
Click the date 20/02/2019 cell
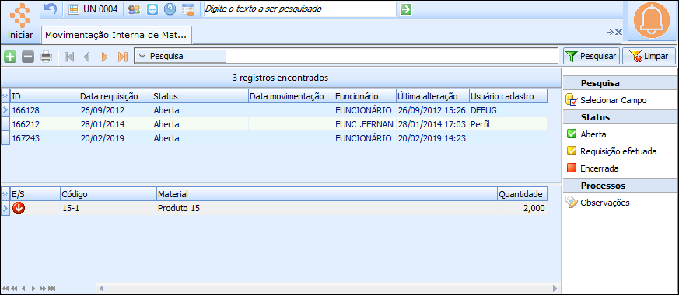tap(115, 139)
